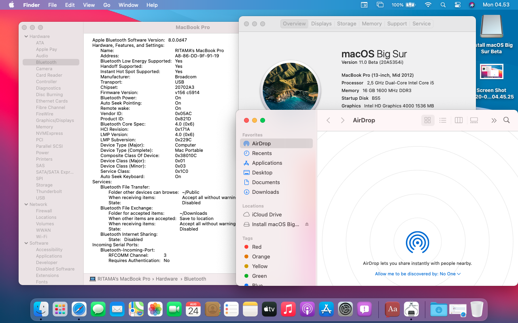This screenshot has height=323, width=518.
Task: Go forward in the AirDrop Finder window
Action: tap(342, 120)
